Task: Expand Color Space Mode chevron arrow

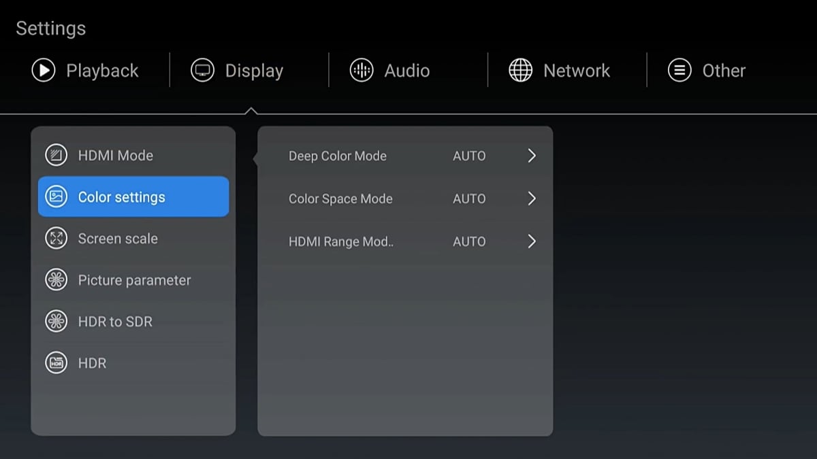Action: [532, 199]
